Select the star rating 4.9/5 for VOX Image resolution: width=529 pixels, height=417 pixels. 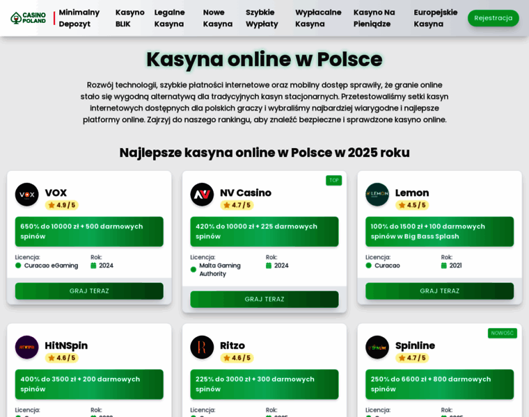(62, 205)
